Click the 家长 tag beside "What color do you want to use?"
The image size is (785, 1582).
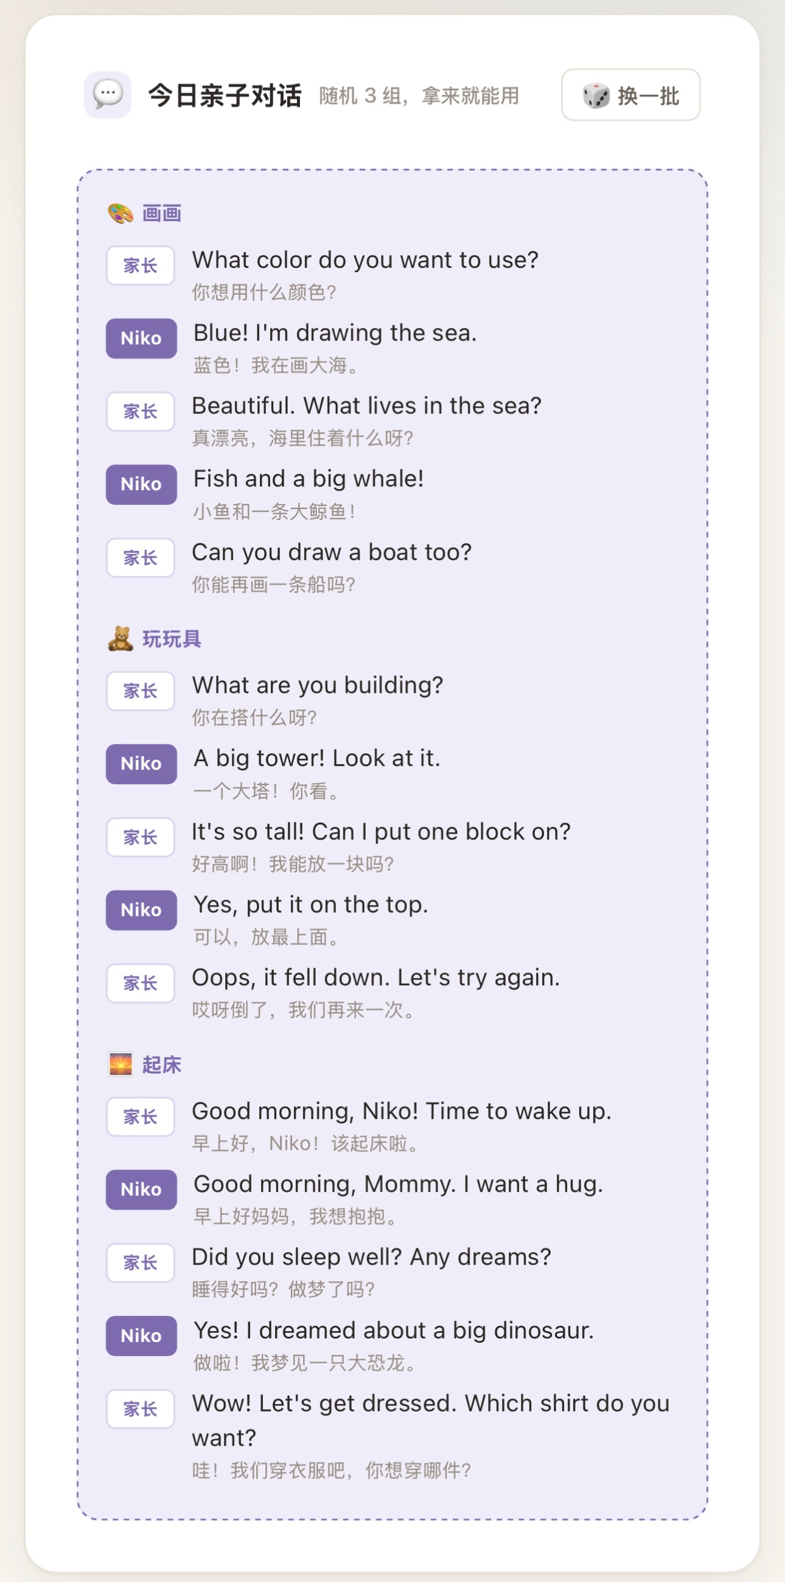pos(141,266)
